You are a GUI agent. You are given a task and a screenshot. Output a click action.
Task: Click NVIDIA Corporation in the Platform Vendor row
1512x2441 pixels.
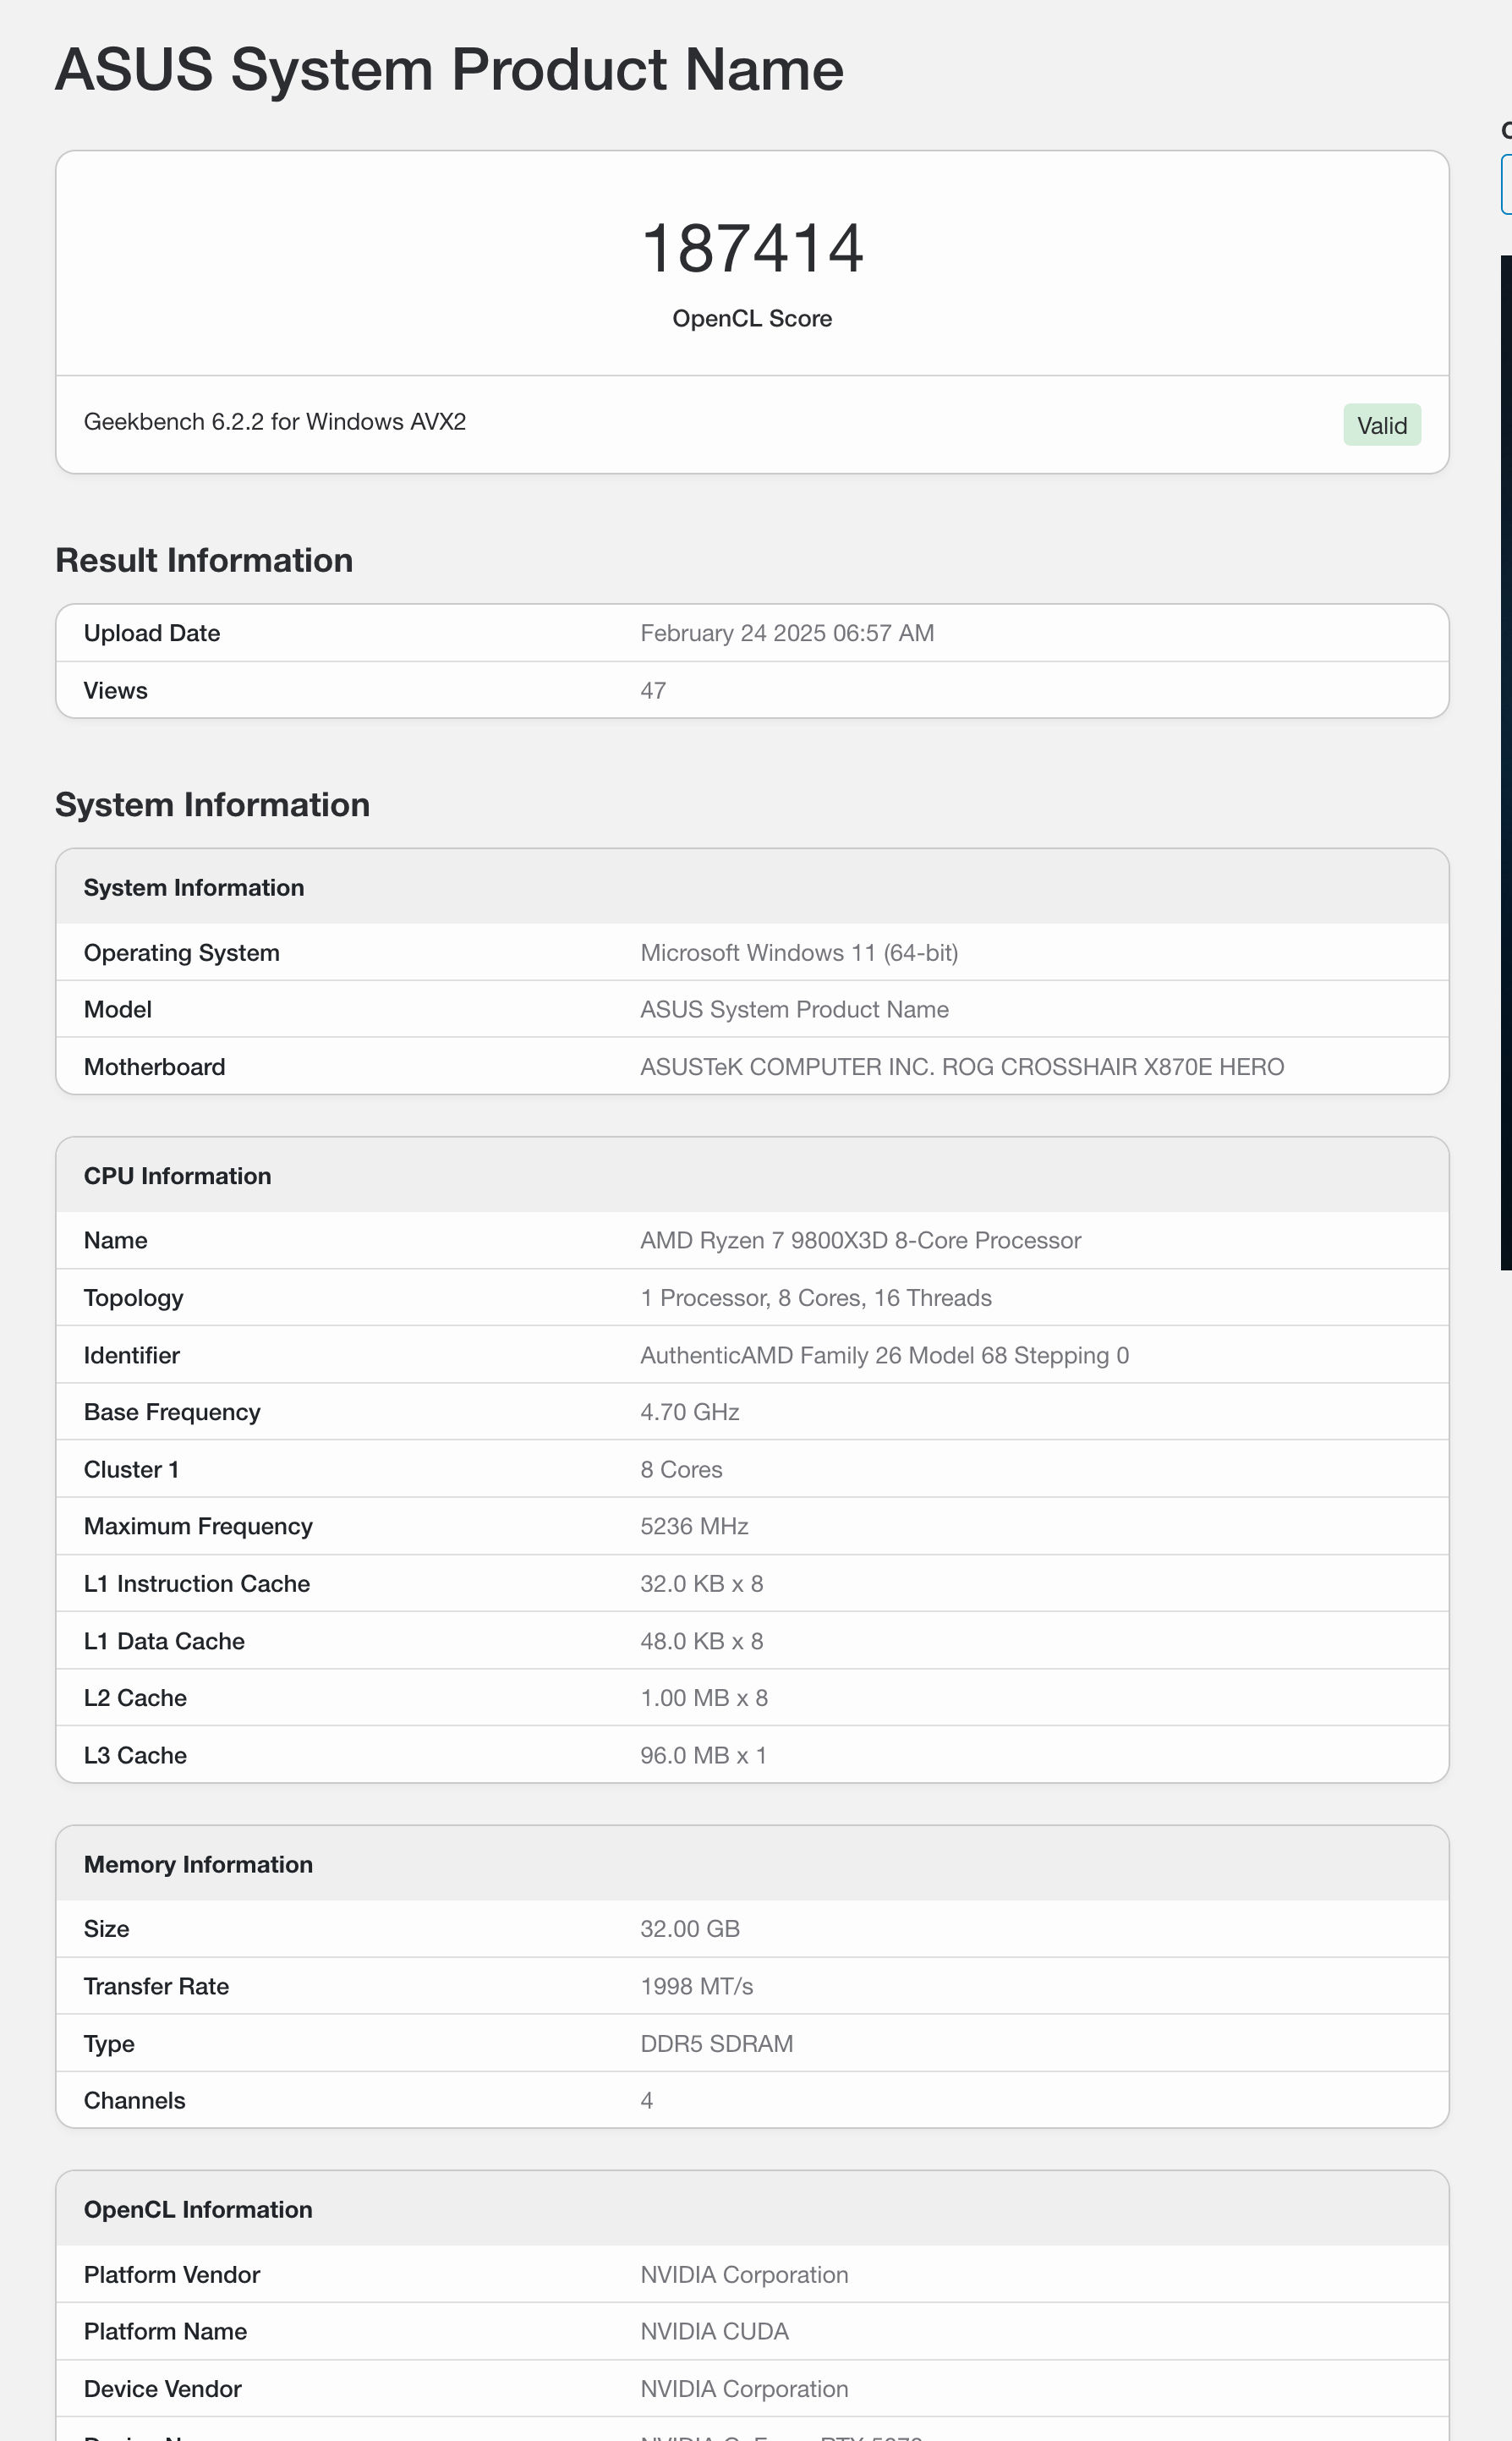click(x=744, y=2275)
